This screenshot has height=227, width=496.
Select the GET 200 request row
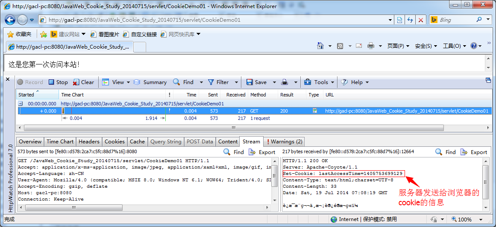(x=254, y=111)
